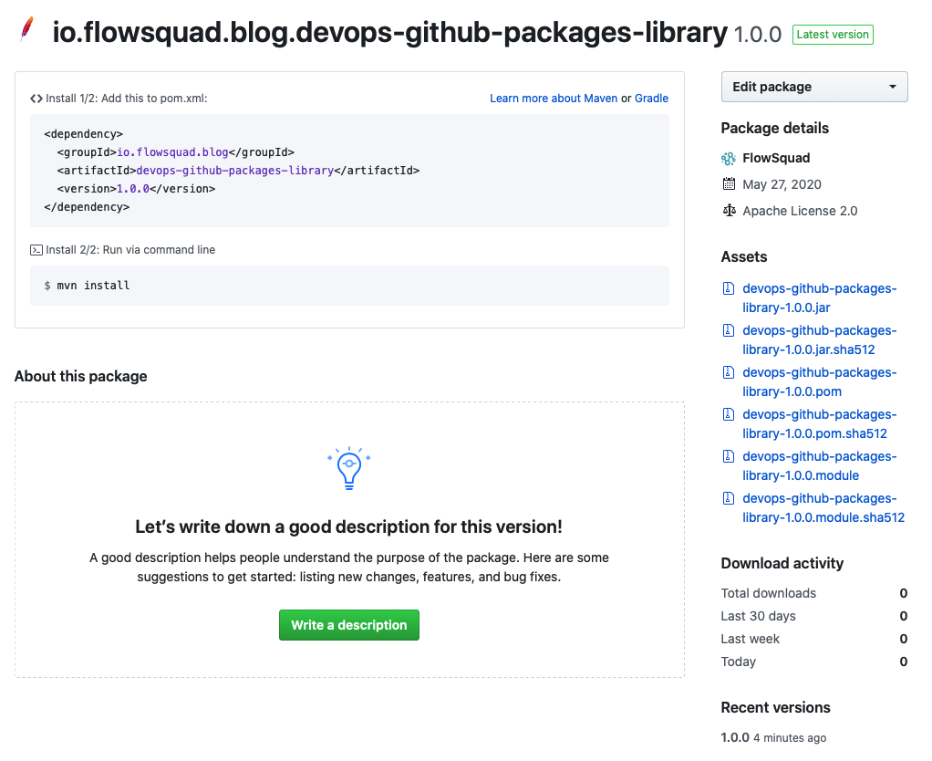This screenshot has width=932, height=761.
Task: Open the FlowSquad owner link
Action: 776,158
